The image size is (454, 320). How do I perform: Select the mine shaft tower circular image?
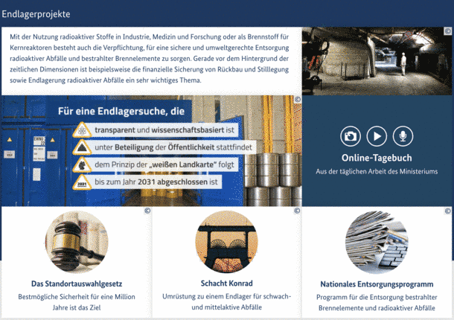(227, 242)
